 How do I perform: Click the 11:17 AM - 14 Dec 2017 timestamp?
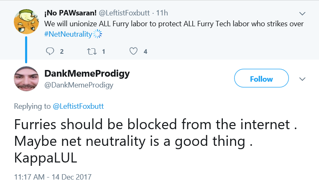[x=53, y=177]
